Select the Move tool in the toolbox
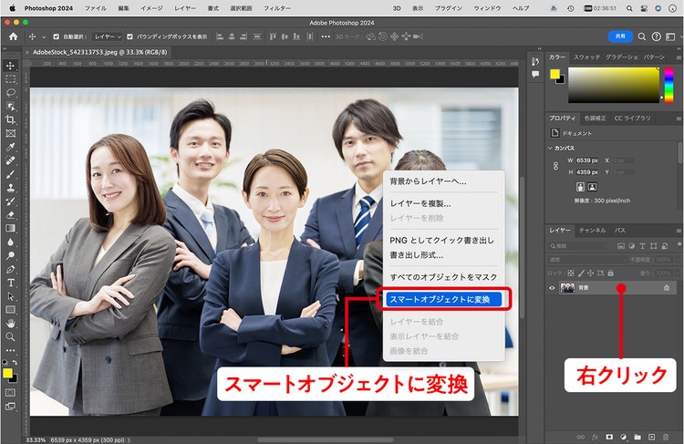 10,66
